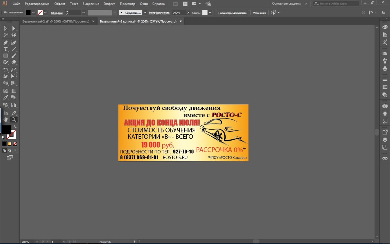
Task: Open the Creative Cloud Libraries panel
Action: pyautogui.click(x=385, y=106)
